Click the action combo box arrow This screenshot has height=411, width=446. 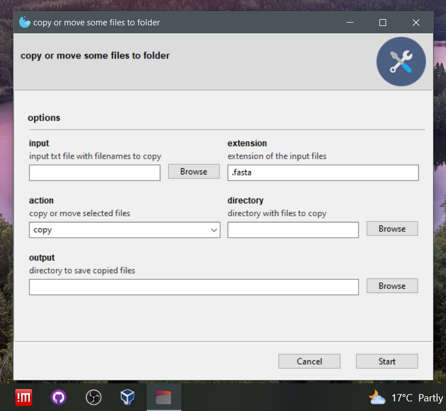point(214,230)
